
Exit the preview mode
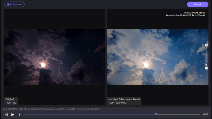[14, 4]
